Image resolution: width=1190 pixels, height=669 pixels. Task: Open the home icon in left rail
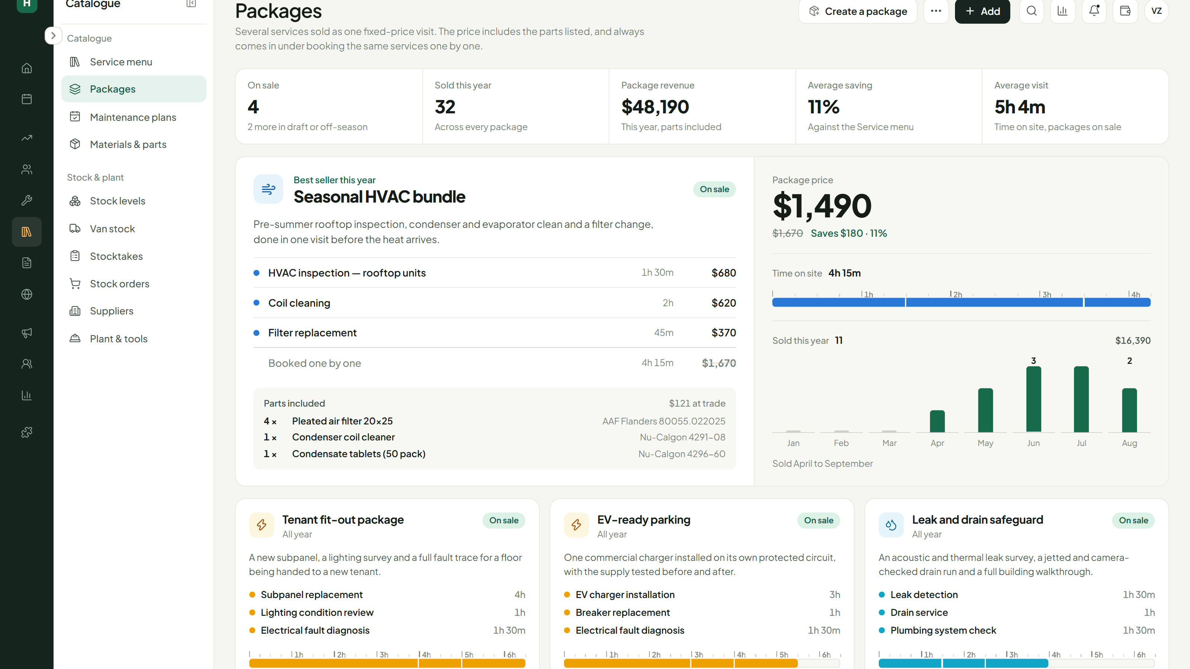pyautogui.click(x=27, y=68)
